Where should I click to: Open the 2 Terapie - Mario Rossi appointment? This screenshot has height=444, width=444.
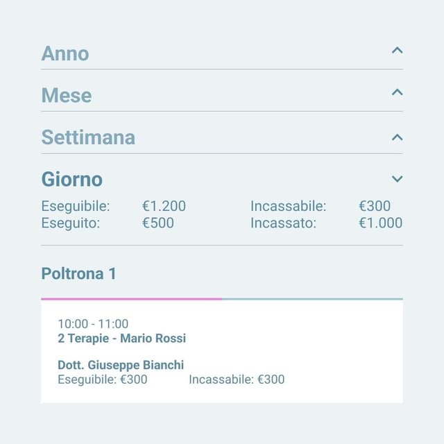pyautogui.click(x=122, y=339)
